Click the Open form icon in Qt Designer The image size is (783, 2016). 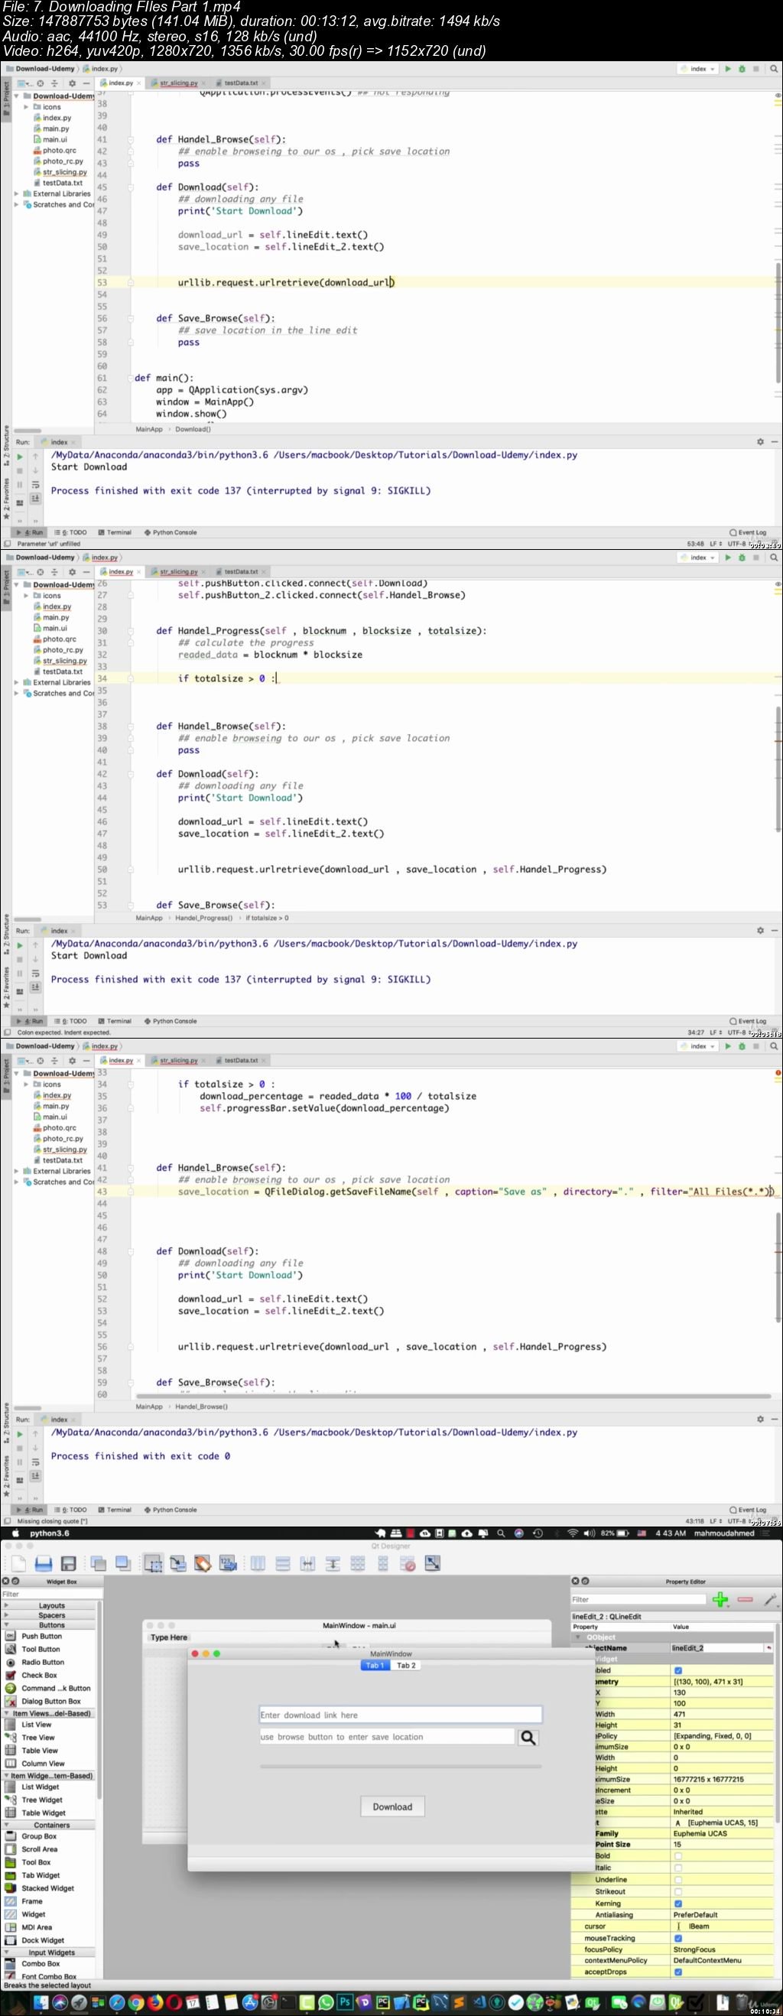(44, 1564)
